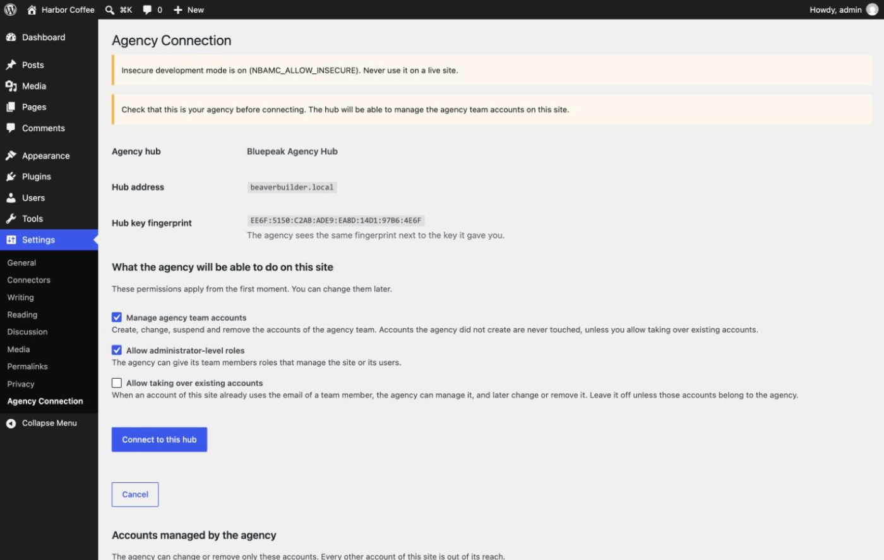884x560 pixels.
Task: Uncheck Manage agency team accounts
Action: (x=117, y=318)
